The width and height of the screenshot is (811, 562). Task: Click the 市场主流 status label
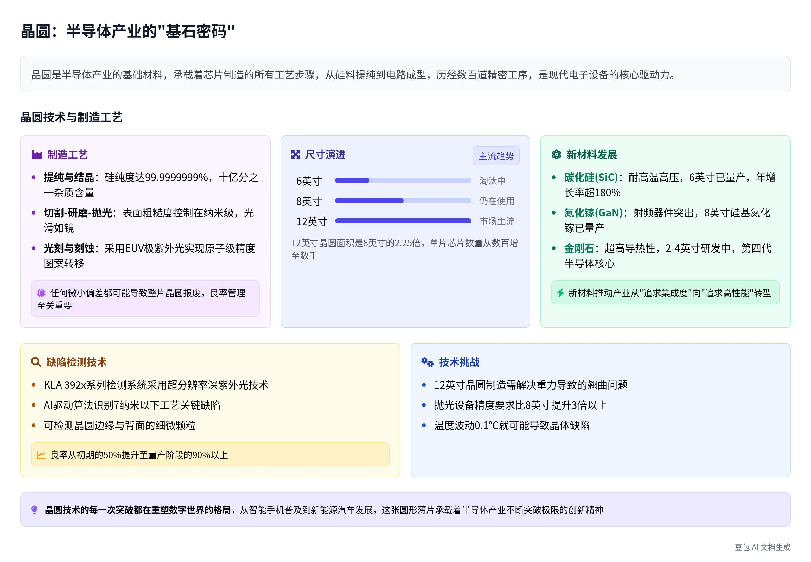click(497, 221)
